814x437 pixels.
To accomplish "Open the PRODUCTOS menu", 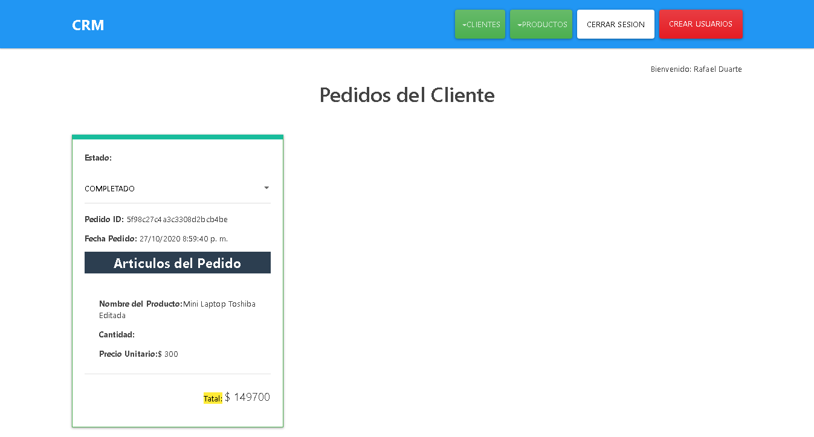I will coord(541,24).
